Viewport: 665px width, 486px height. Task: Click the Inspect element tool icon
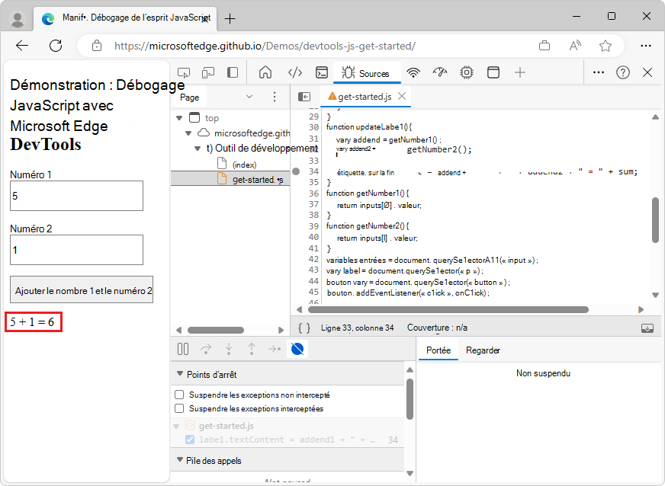(184, 73)
